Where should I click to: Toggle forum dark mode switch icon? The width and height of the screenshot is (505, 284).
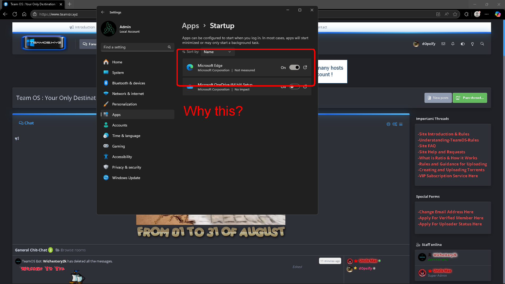click(463, 44)
